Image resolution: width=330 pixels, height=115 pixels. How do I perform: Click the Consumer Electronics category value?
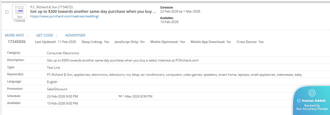[63, 53]
